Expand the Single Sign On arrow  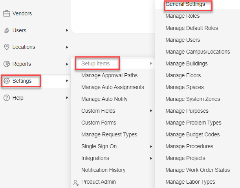pyautogui.click(x=151, y=146)
